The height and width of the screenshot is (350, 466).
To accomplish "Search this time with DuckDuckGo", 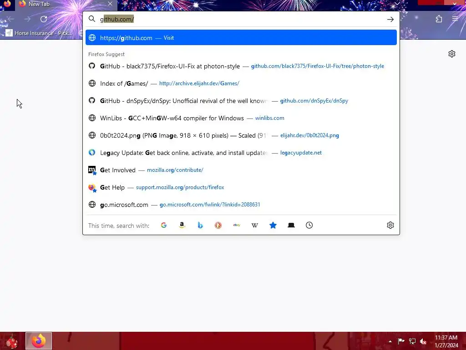I will point(218,225).
